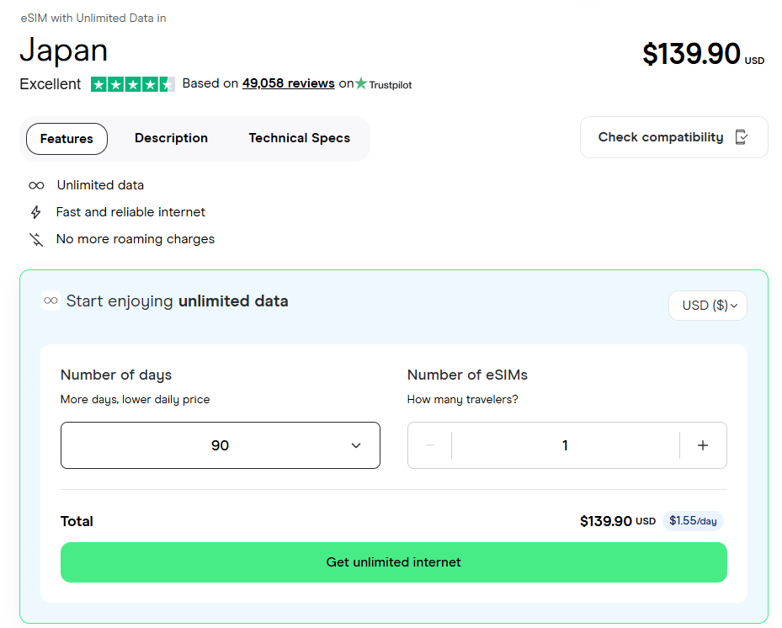Click the no roaming charges icon
Screen dimensions: 782x628
coord(36,239)
